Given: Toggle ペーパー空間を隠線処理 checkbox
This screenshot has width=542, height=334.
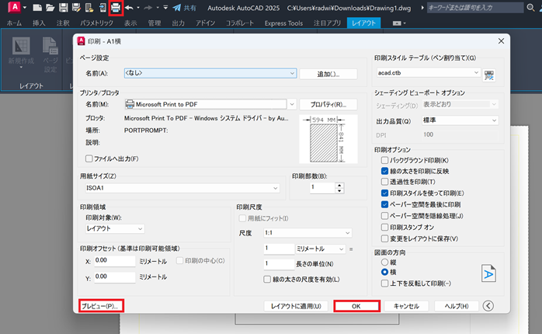Looking at the screenshot, I should (x=384, y=216).
